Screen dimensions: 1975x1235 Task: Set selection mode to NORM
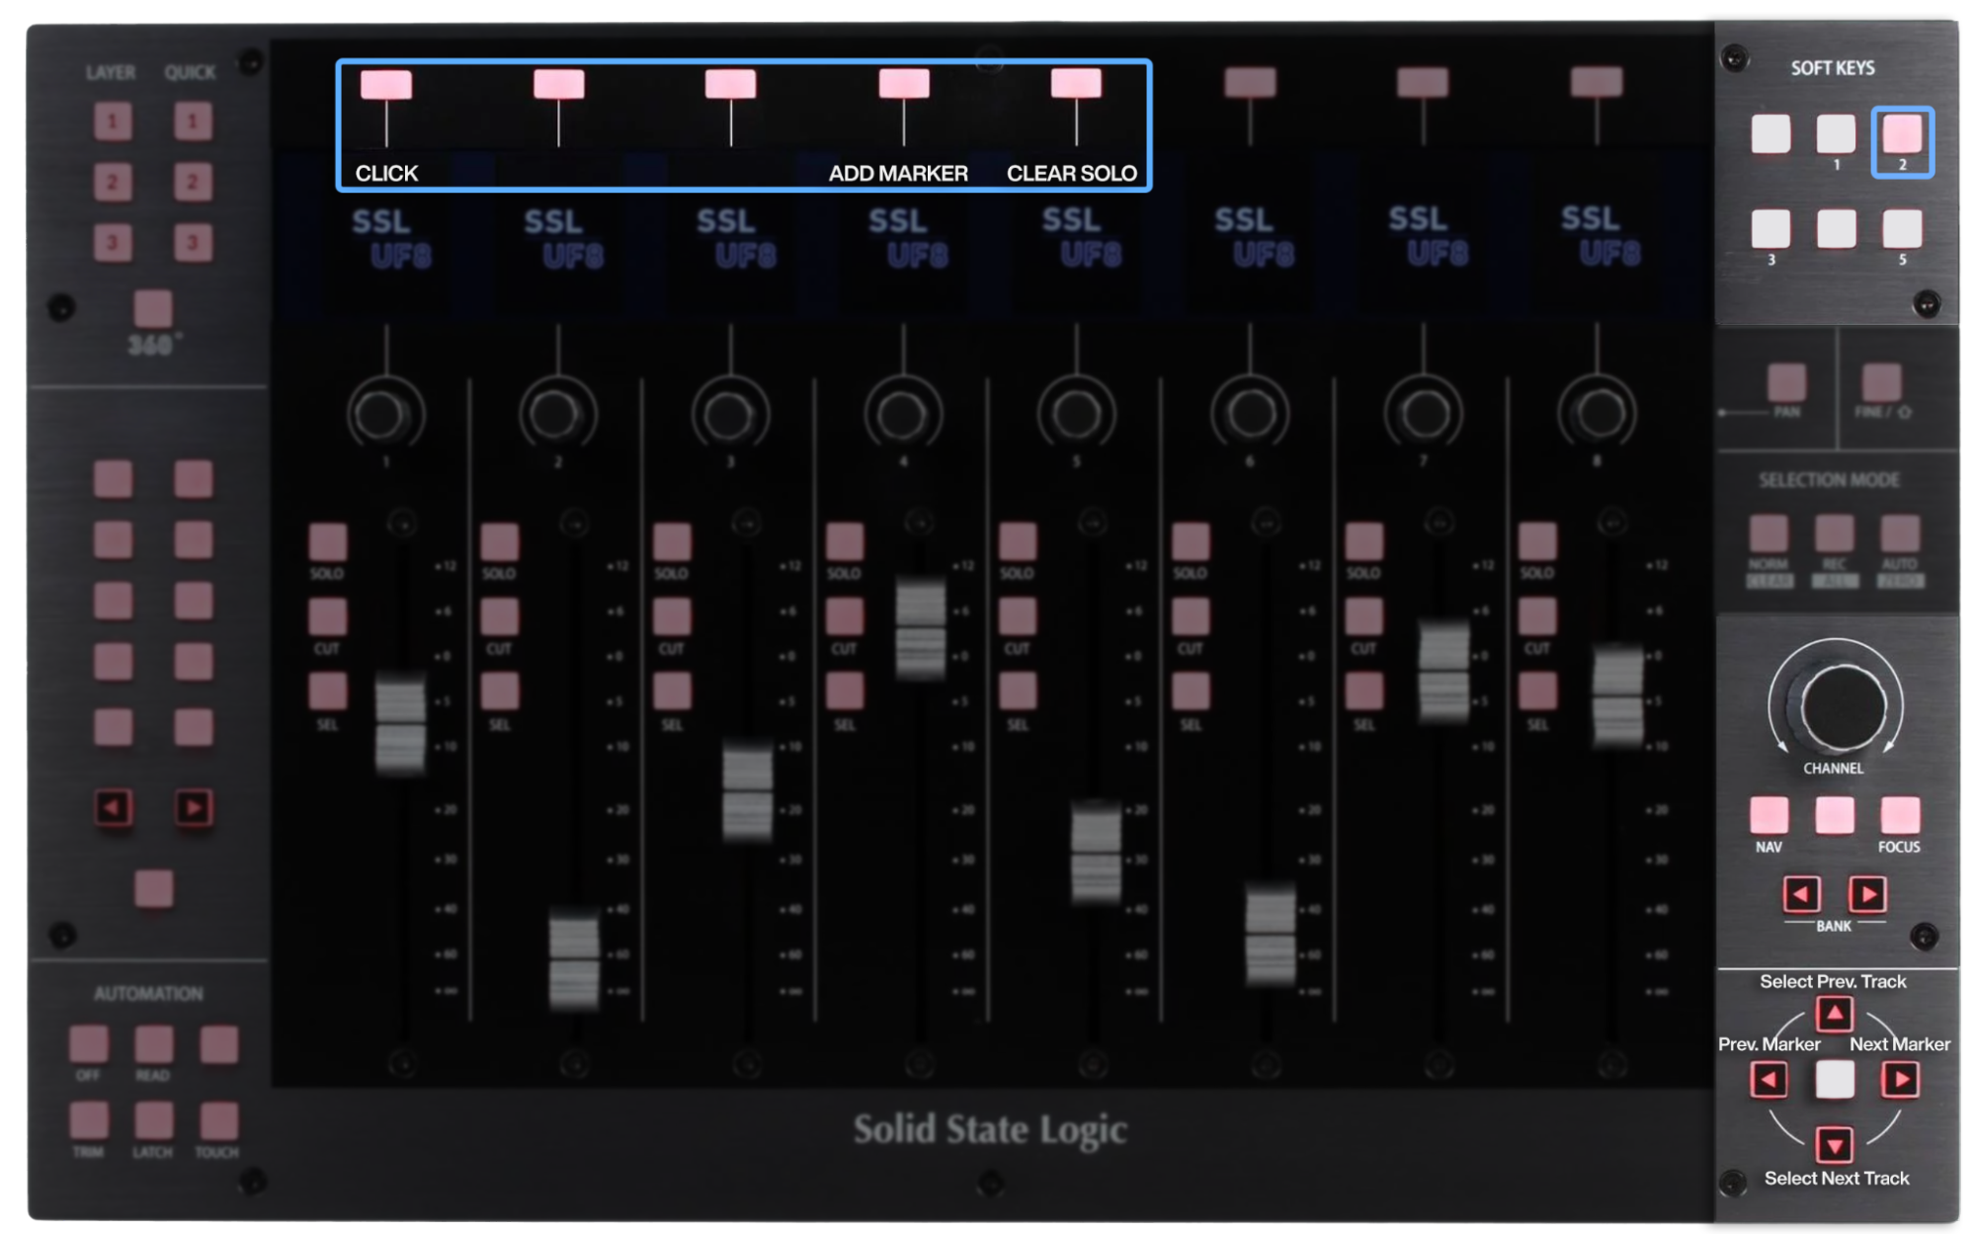coord(1769,534)
